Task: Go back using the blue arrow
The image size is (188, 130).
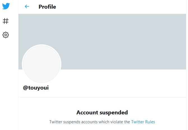Action: tap(27, 6)
